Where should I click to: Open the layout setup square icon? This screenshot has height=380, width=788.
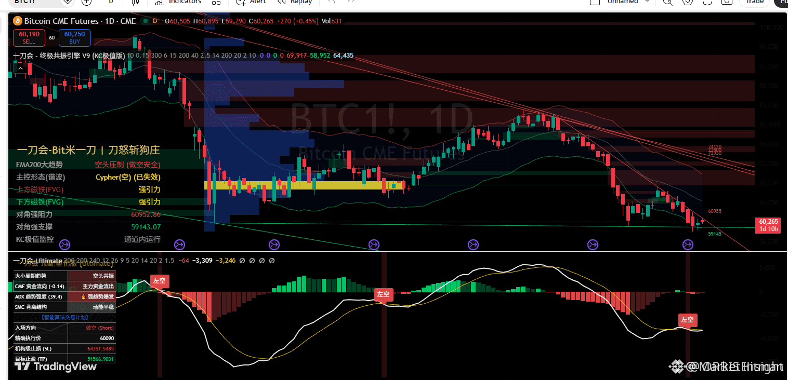(595, 2)
